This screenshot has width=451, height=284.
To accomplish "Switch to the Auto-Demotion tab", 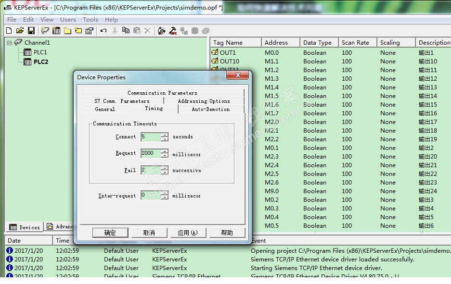I will (x=211, y=109).
